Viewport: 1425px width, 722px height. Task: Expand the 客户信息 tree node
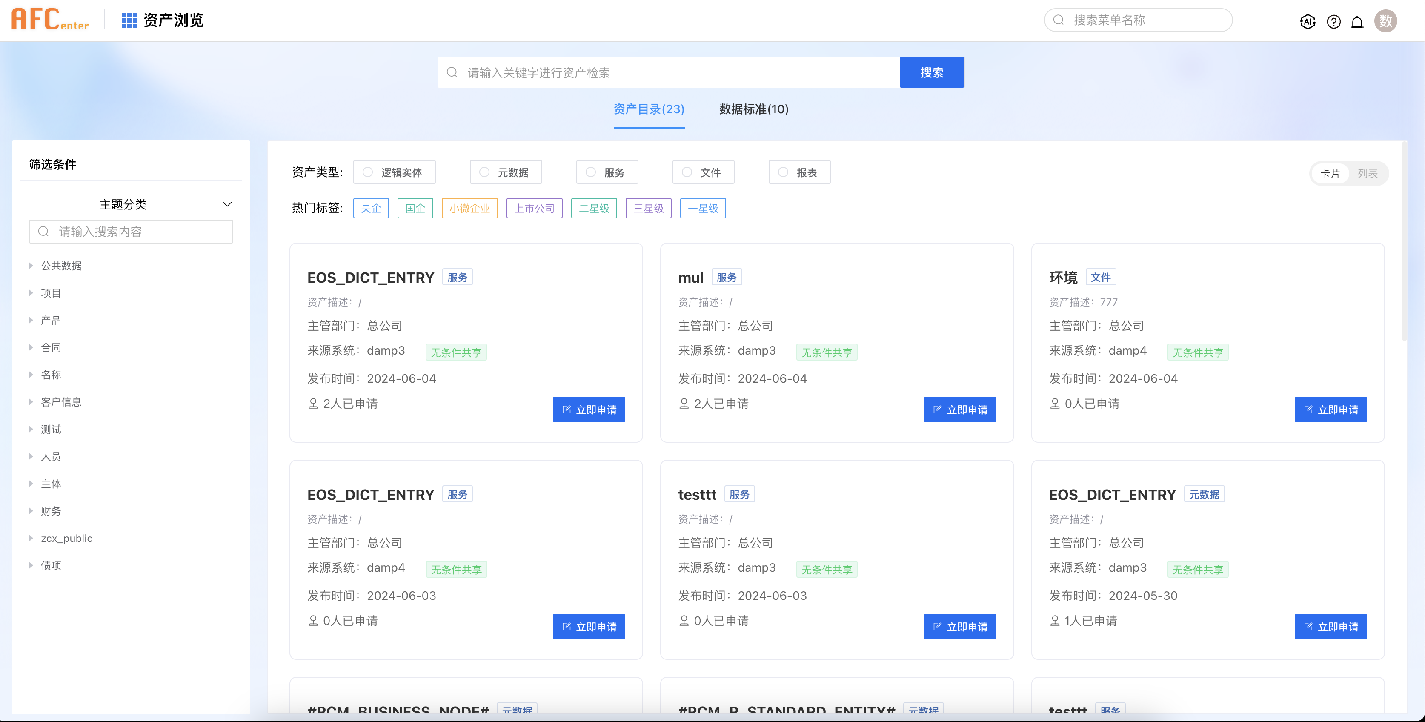point(31,402)
